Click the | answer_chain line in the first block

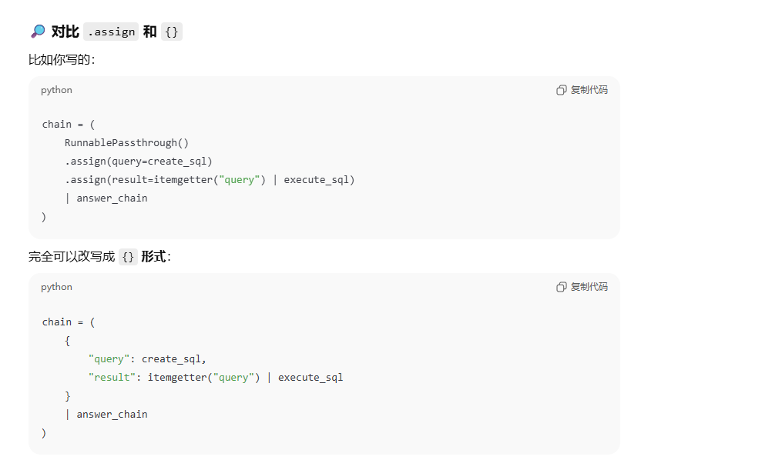point(106,198)
